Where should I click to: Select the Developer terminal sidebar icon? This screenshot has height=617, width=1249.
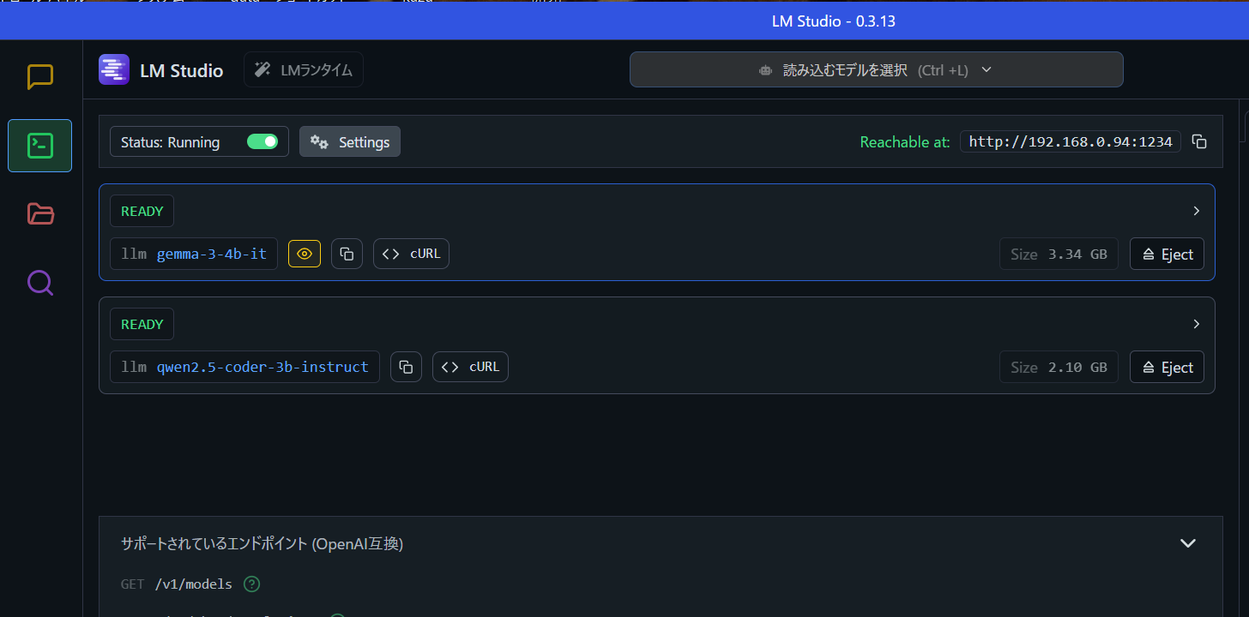(40, 146)
